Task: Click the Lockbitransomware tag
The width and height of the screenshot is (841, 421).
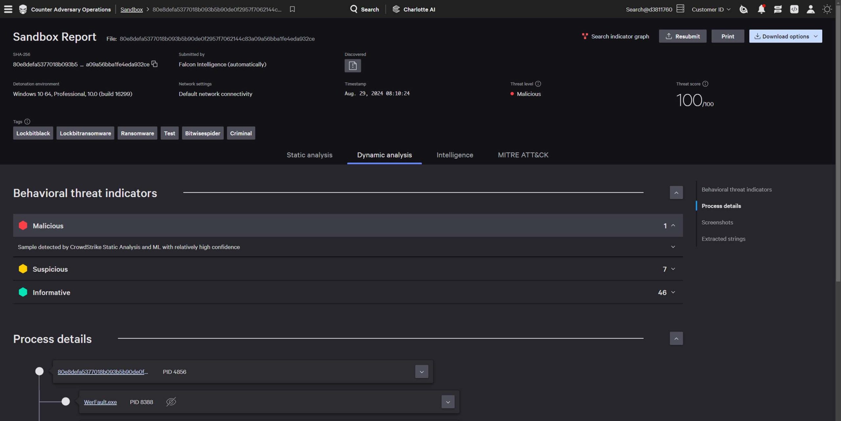Action: (85, 133)
